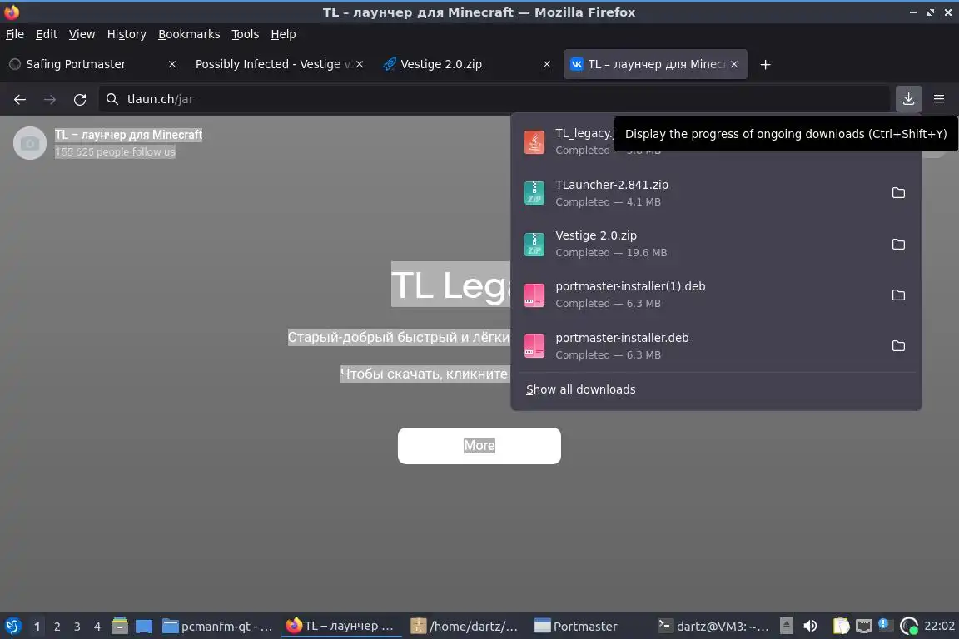
Task: Open a new browser tab
Action: (x=765, y=64)
